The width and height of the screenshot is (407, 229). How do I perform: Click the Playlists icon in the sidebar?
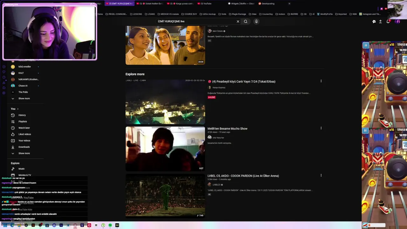[13, 121]
